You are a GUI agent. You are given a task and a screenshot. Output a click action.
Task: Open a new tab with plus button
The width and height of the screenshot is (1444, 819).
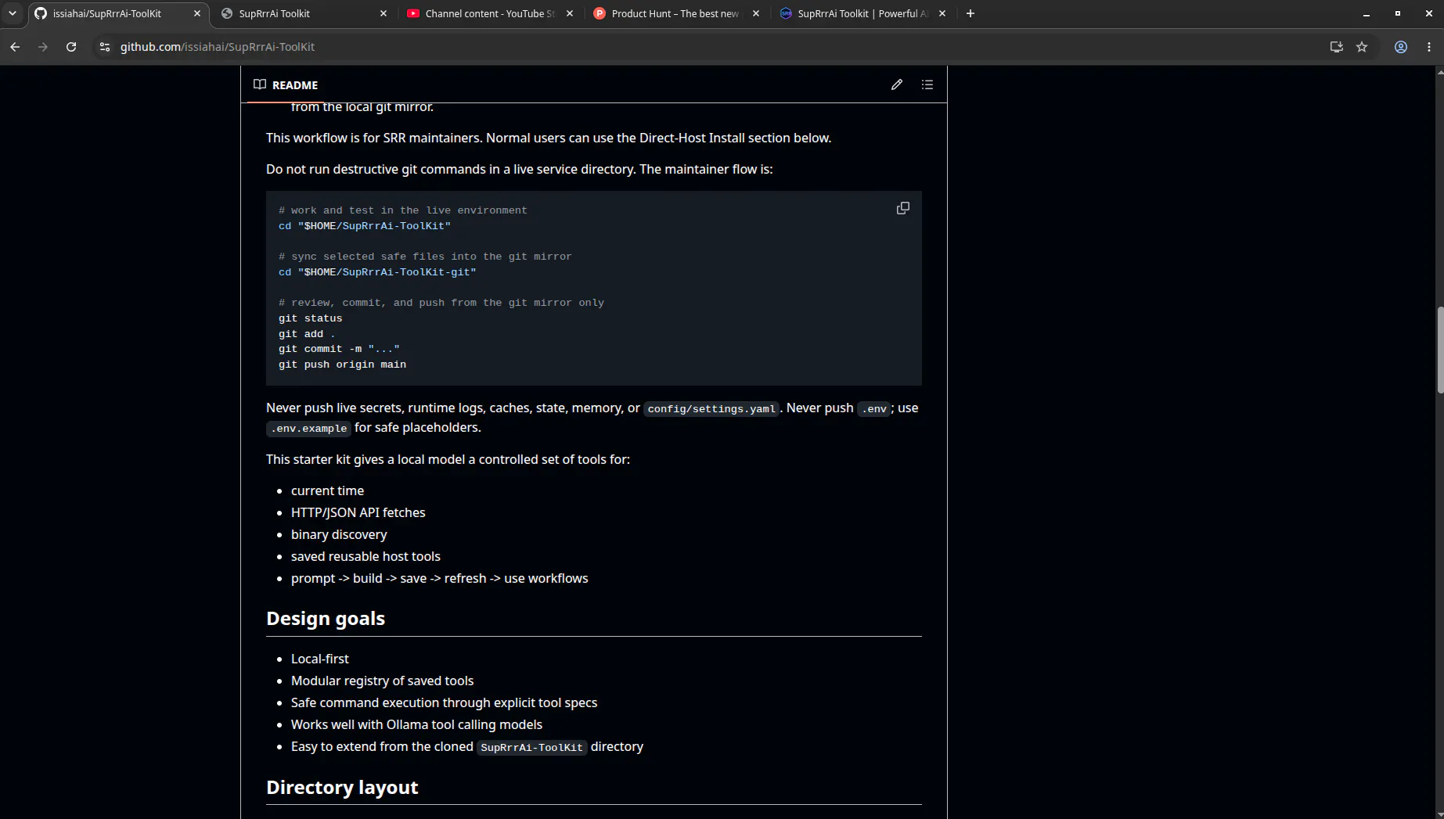pyautogui.click(x=970, y=13)
